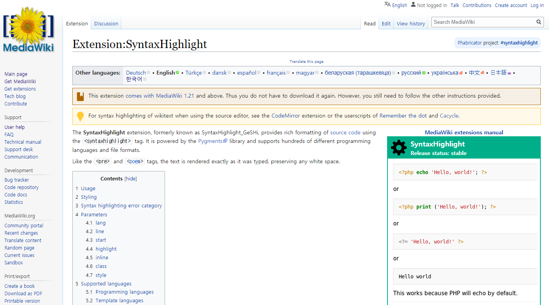Open Tech blog sidebar link

(15, 96)
